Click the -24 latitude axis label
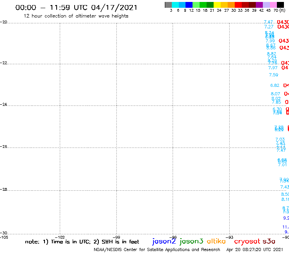Viewport: 289px width, 253px height. click(x=4, y=104)
